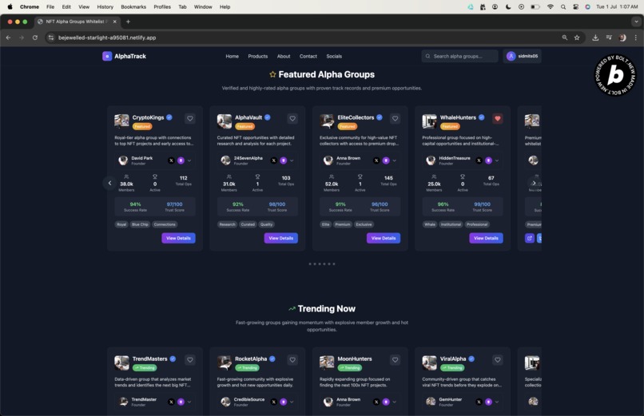Open 24SevenAlpha's X profile icon
Image resolution: width=644 pixels, height=416 pixels.
274,160
